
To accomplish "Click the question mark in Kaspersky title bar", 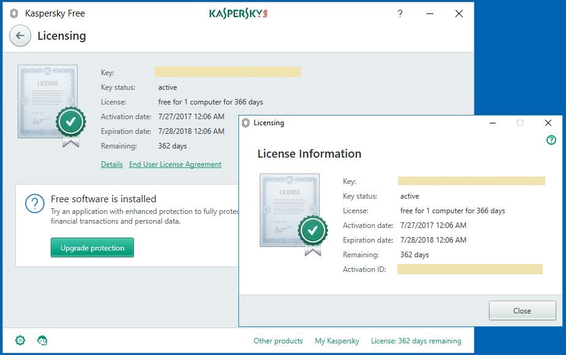I will pyautogui.click(x=400, y=13).
